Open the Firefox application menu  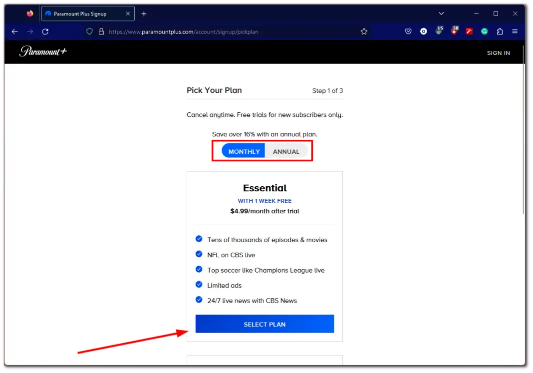click(515, 31)
